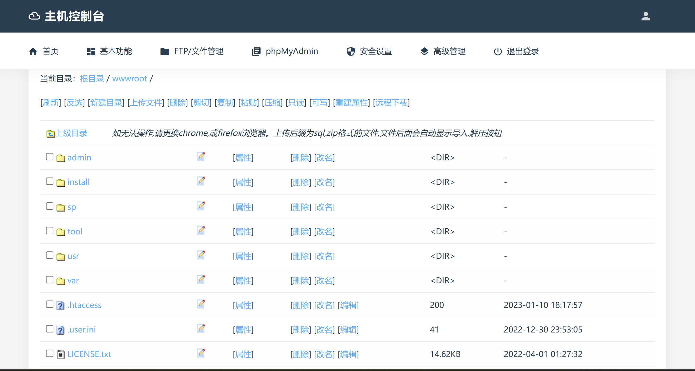Viewport: 695px width, 371px height.
Task: Click 编辑 link for the .htaccess file
Action: 348,305
